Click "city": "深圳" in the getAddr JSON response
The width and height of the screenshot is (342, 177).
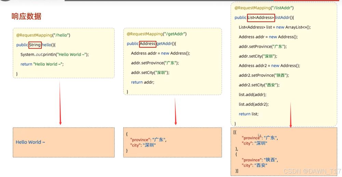pyautogui.click(x=143, y=146)
